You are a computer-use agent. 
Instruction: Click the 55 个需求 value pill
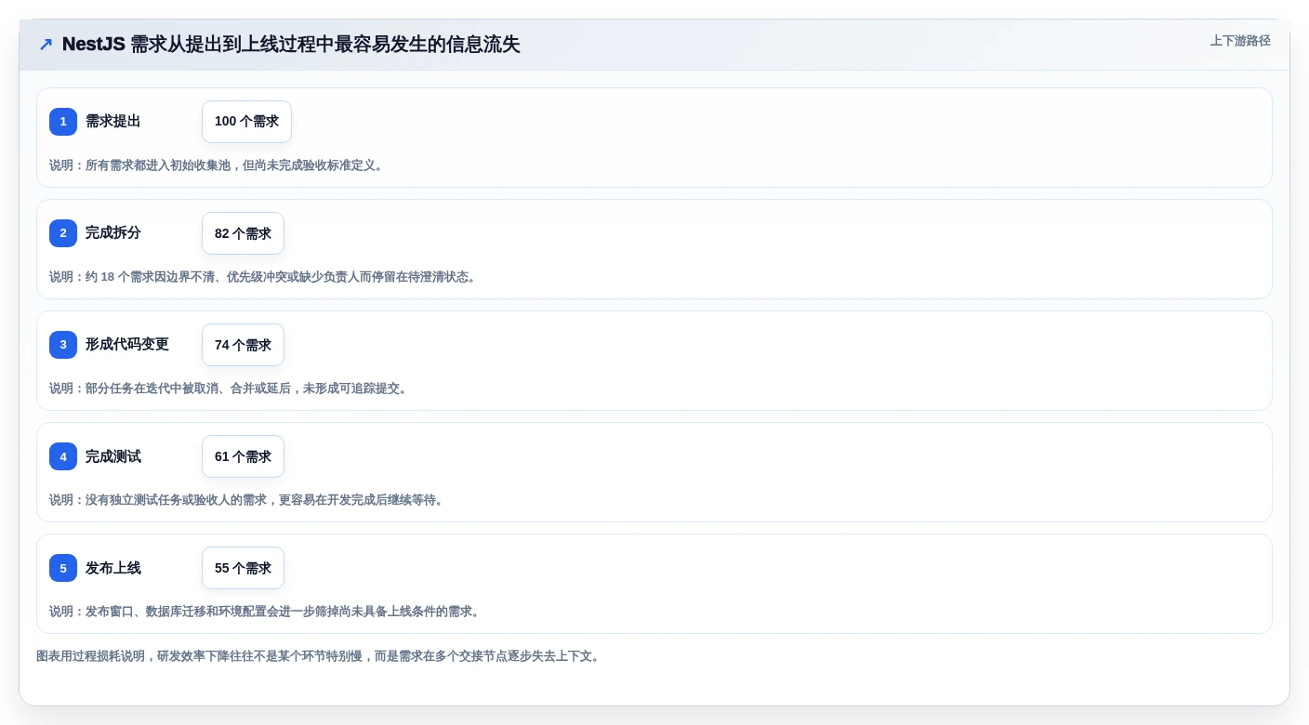pos(243,568)
